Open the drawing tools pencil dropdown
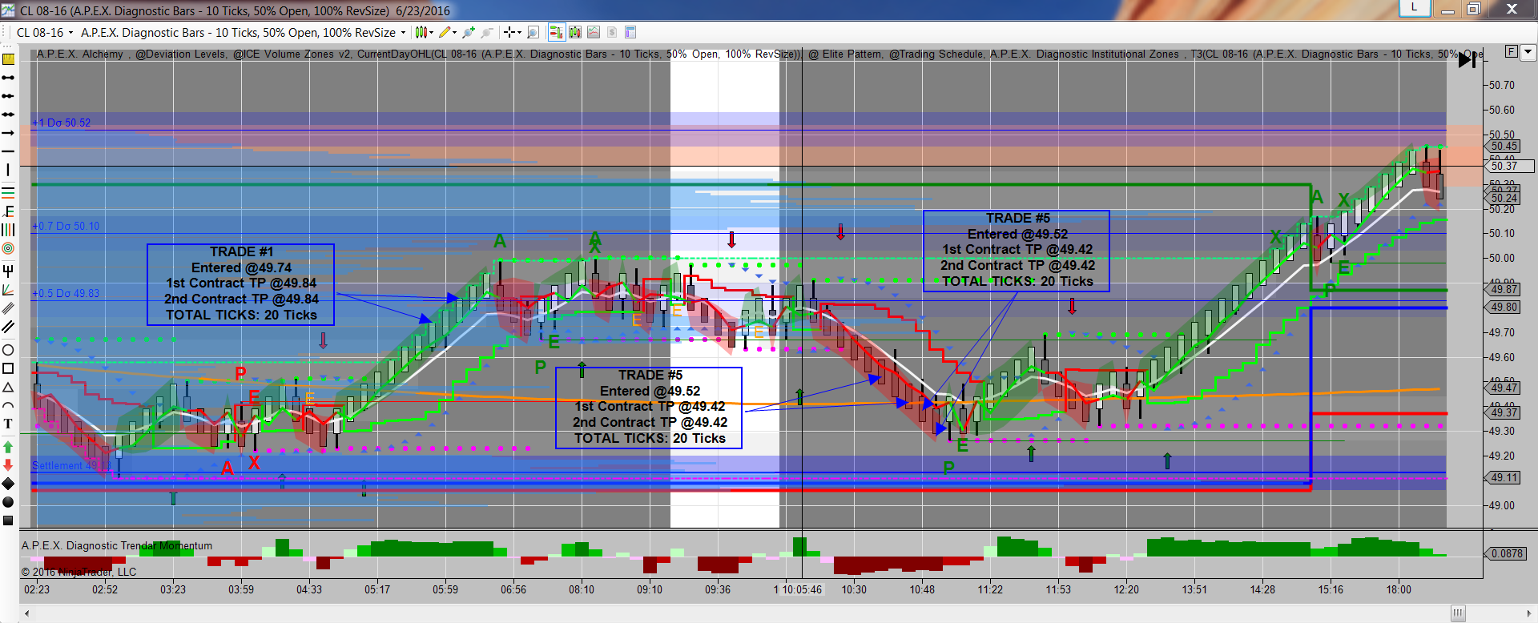 [448, 33]
